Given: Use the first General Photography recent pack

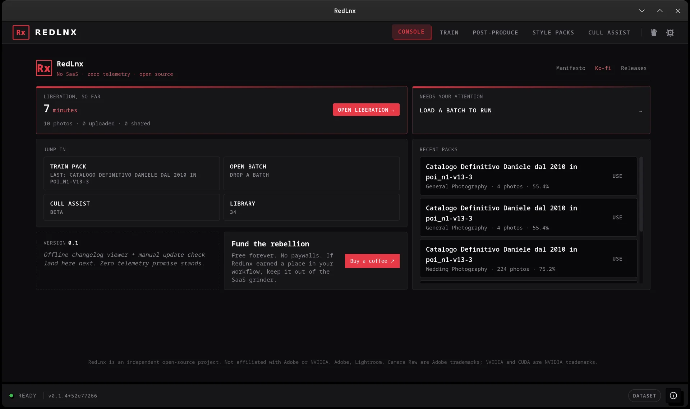Looking at the screenshot, I should 617,176.
